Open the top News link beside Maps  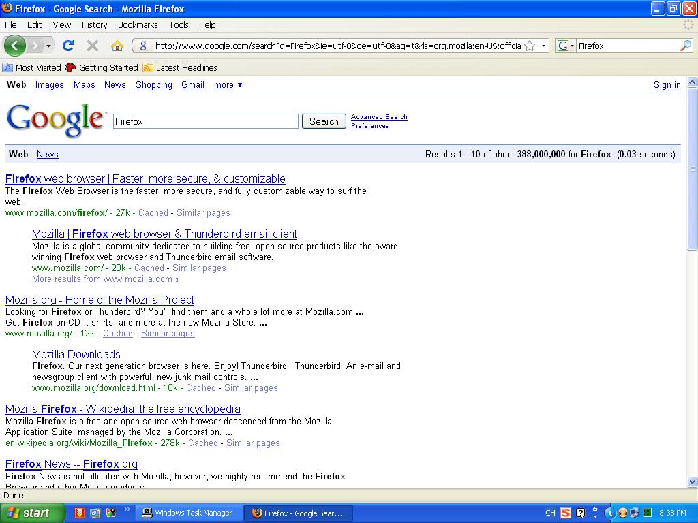(115, 85)
